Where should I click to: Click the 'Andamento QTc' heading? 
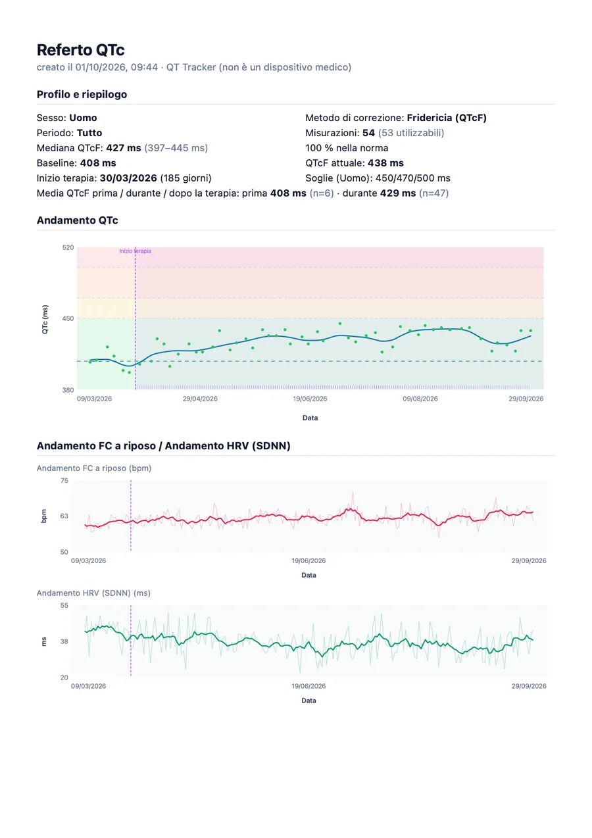78,220
